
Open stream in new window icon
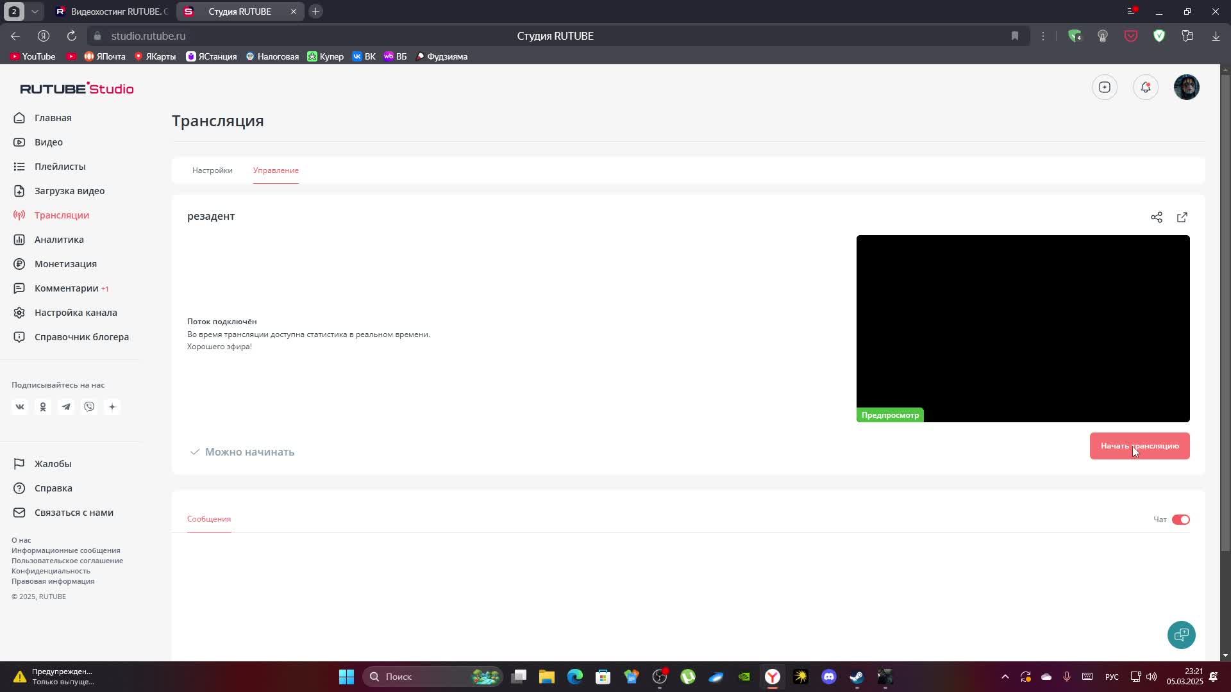pyautogui.click(x=1182, y=217)
